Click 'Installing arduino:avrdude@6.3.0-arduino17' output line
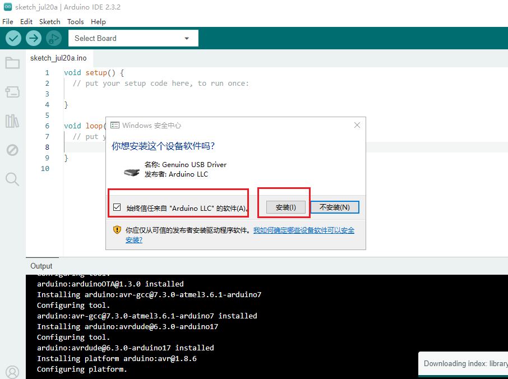The width and height of the screenshot is (508, 379). [128, 326]
